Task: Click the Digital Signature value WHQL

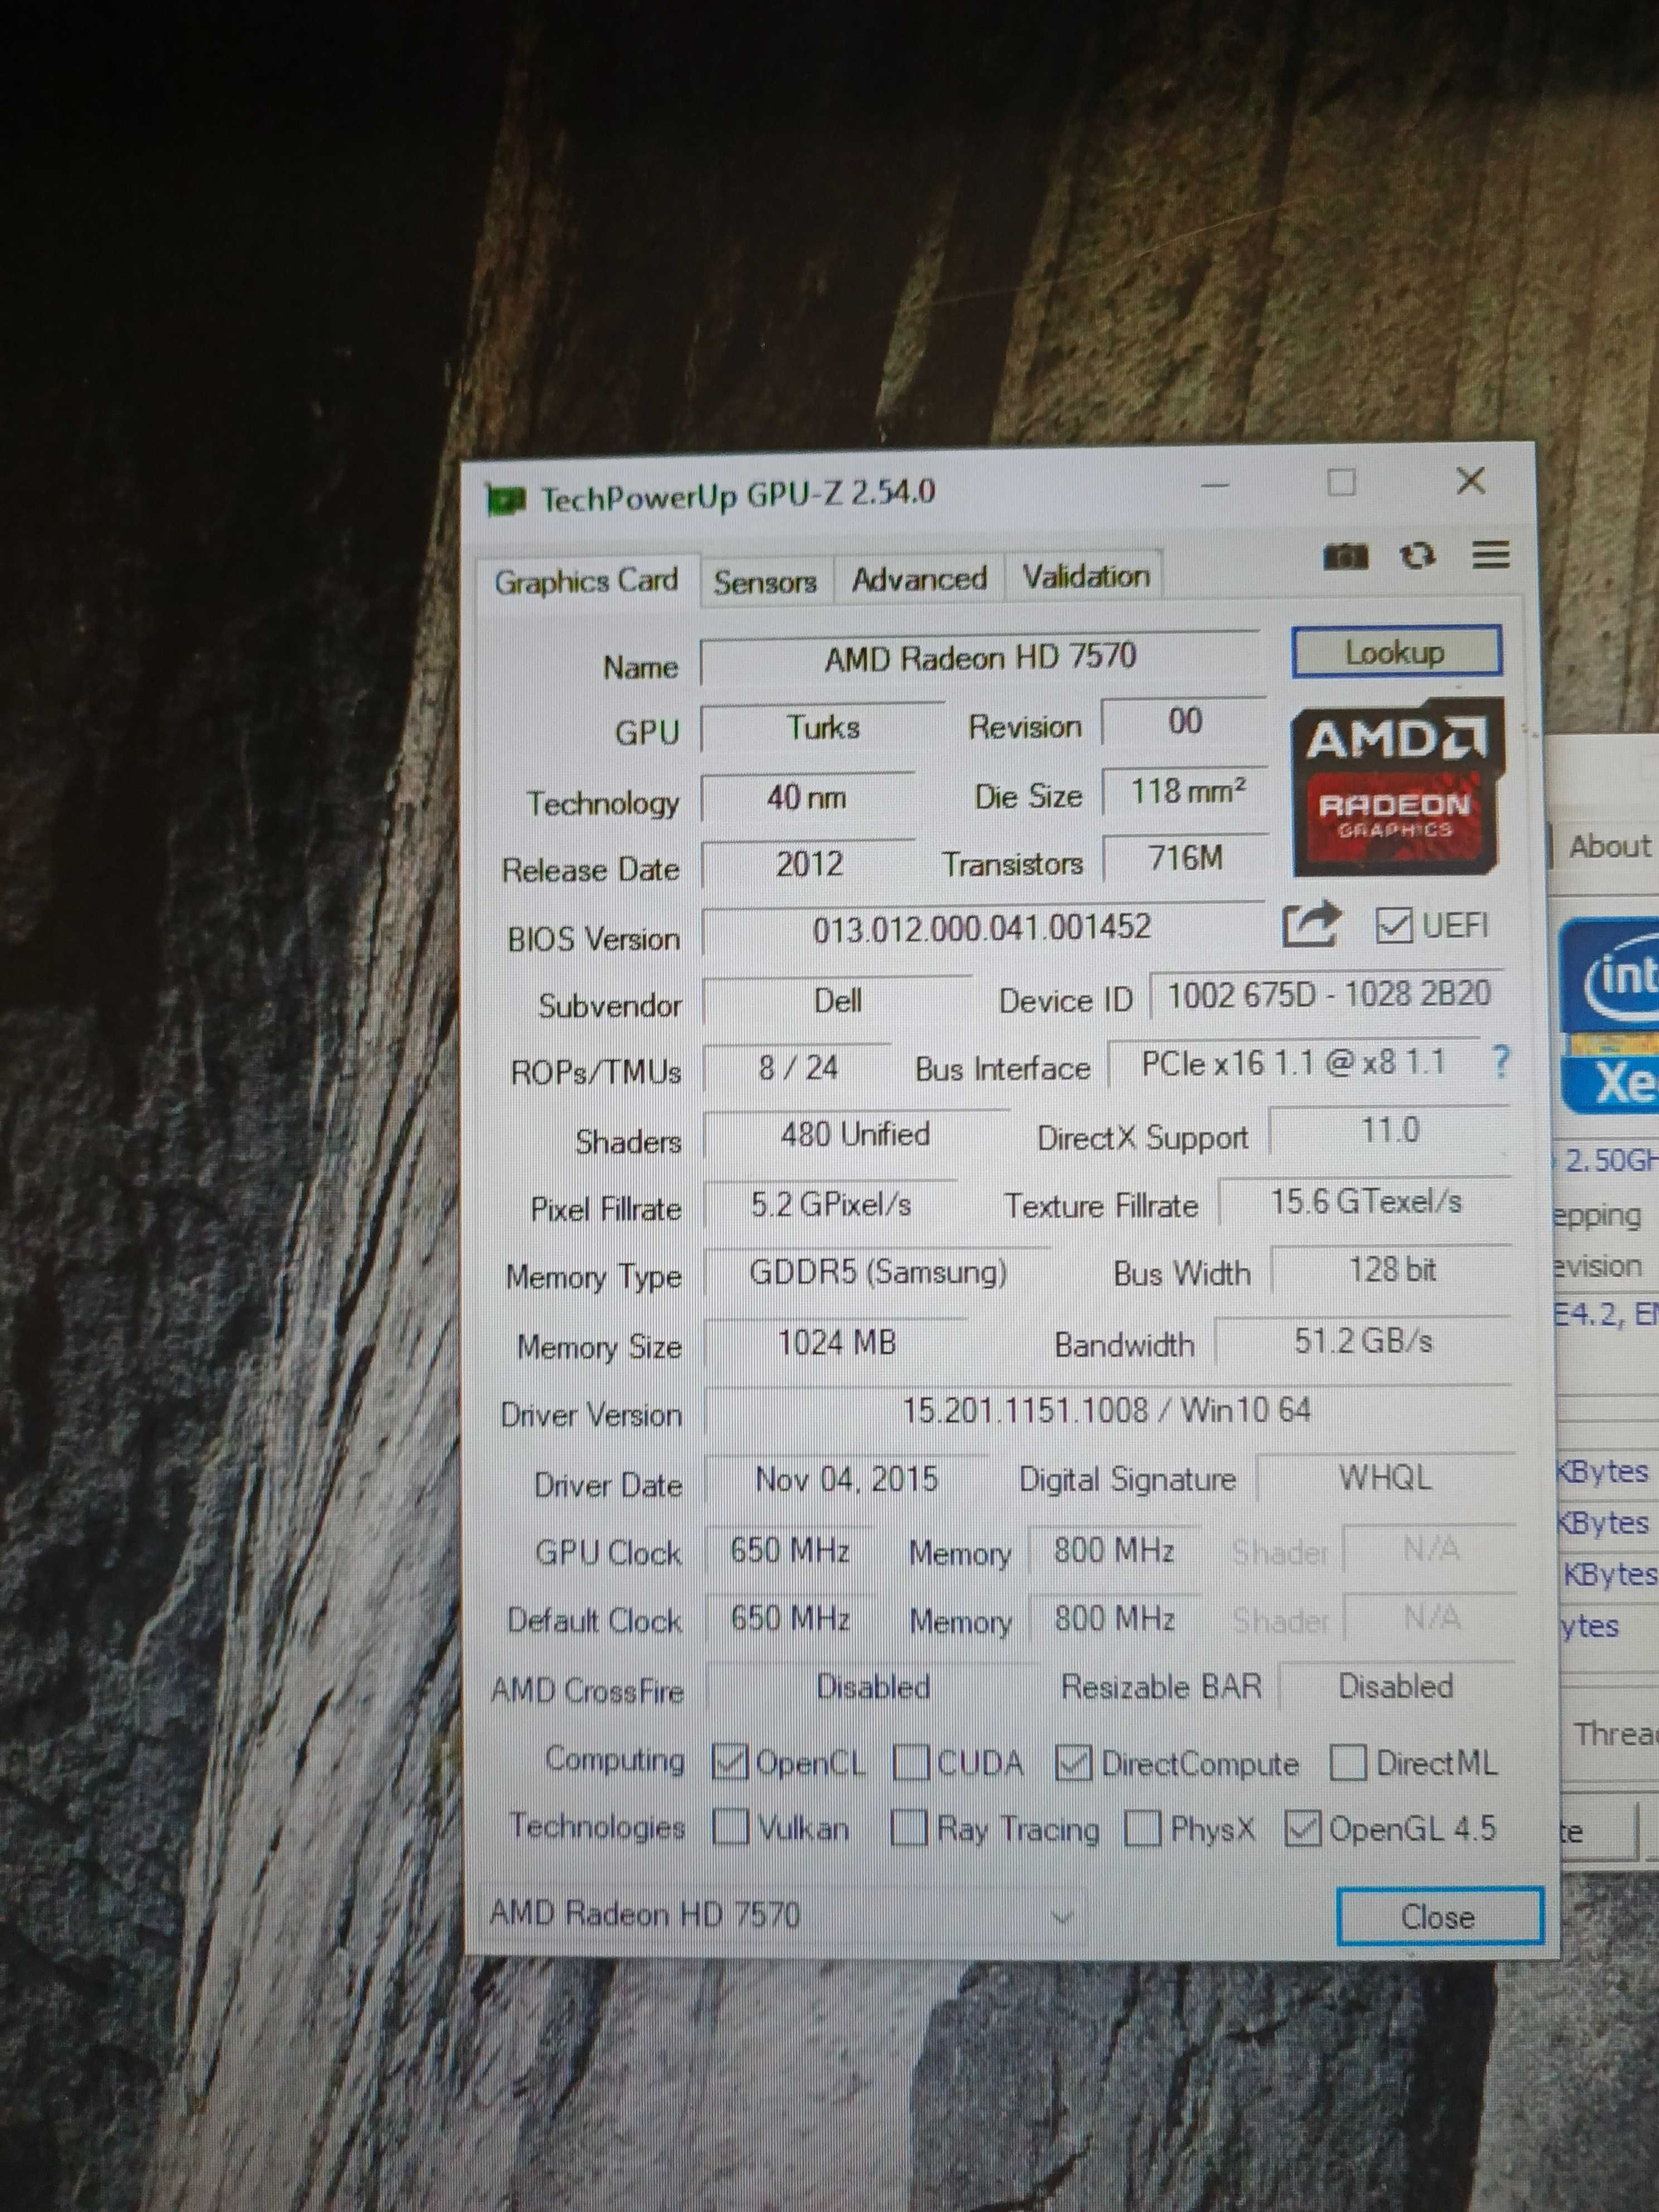Action: 1385,1477
